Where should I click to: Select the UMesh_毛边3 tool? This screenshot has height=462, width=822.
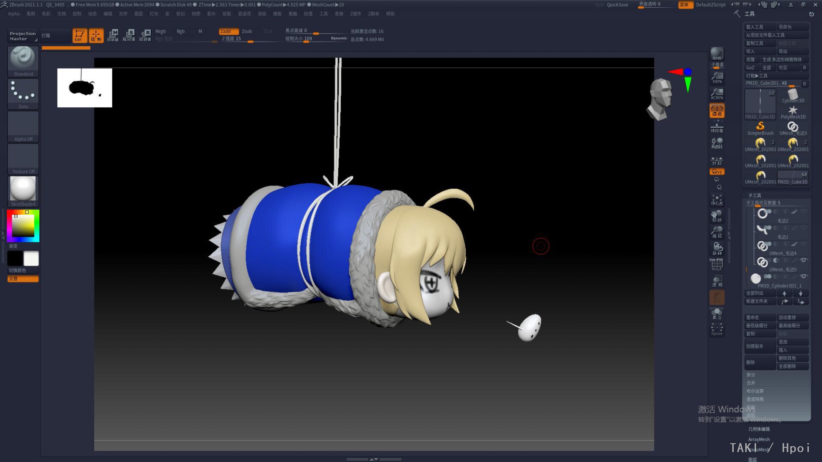(793, 129)
